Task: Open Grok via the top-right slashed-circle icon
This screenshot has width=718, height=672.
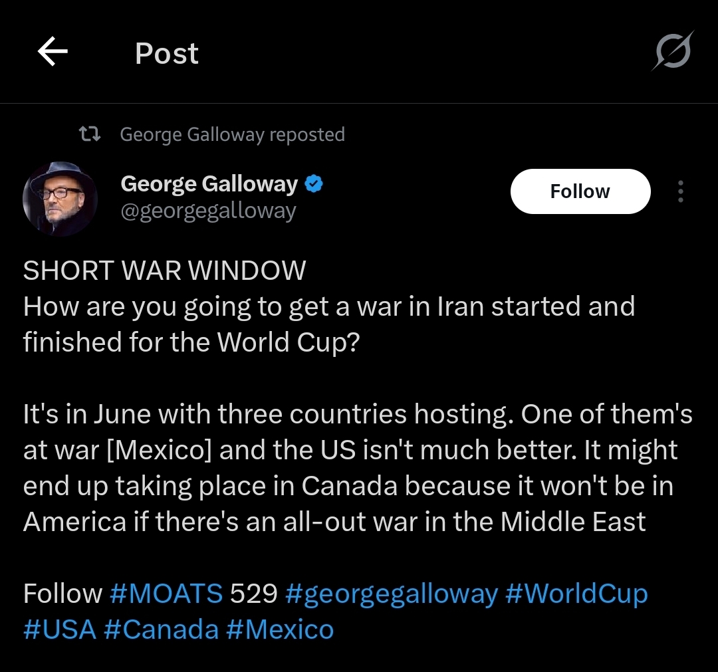Action: (672, 52)
